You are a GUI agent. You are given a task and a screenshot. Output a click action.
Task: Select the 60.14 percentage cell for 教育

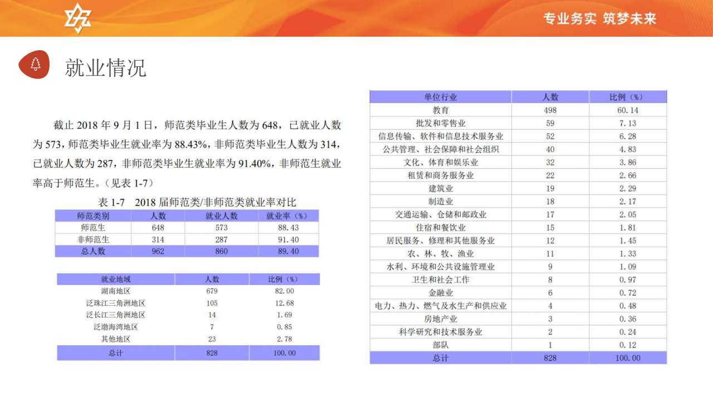[628, 110]
